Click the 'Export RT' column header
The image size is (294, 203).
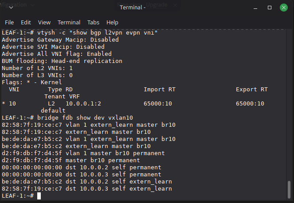(251, 90)
